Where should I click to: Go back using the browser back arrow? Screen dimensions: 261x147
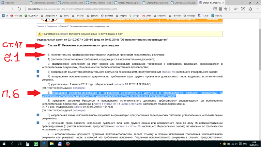4,9
